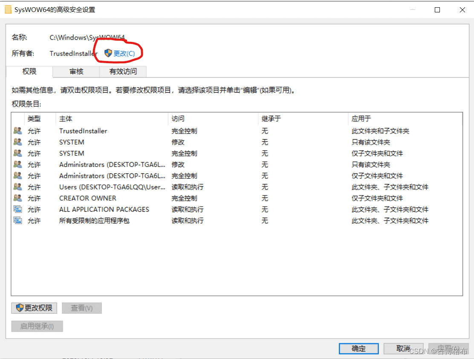Click the icon of the Users 读取和执行 entry

click(17, 187)
